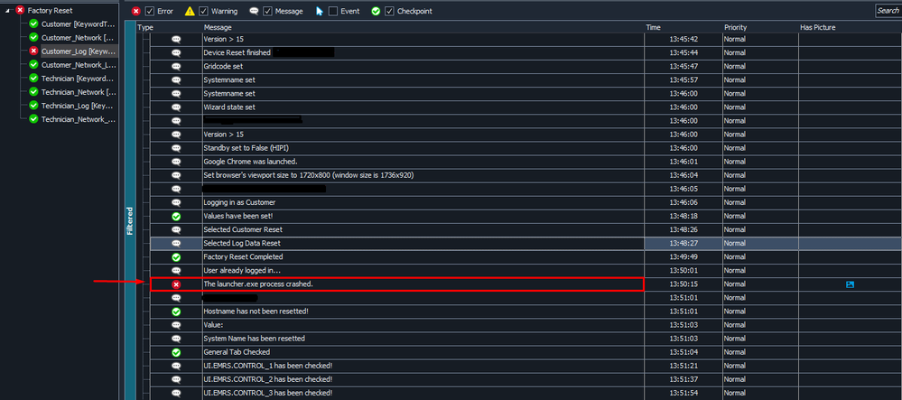This screenshot has width=902, height=400.
Task: Select the Technician_Log tree item
Action: click(79, 106)
